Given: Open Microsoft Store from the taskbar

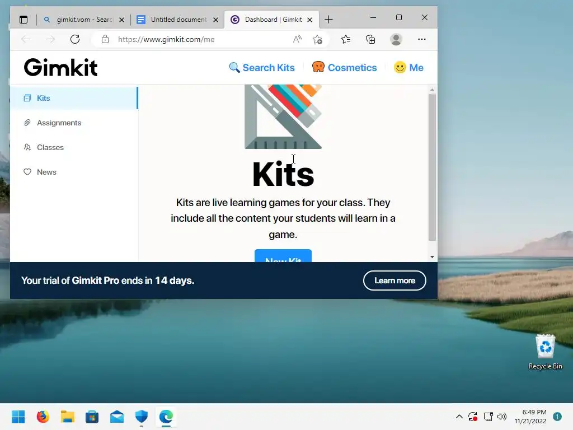Looking at the screenshot, I should pyautogui.click(x=92, y=417).
